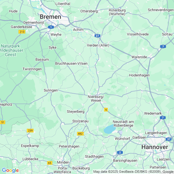Click the Nienburg/Weser town label
Screen dimensions: 174x174
[x=96, y=99]
